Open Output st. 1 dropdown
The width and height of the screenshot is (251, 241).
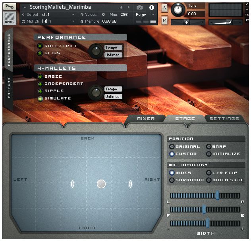coord(73,15)
